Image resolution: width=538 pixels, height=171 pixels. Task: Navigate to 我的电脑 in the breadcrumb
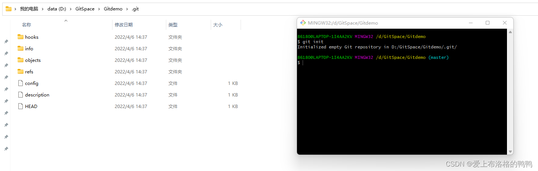tap(29, 9)
